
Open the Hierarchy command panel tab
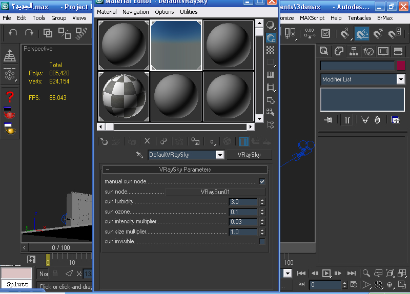(x=354, y=51)
